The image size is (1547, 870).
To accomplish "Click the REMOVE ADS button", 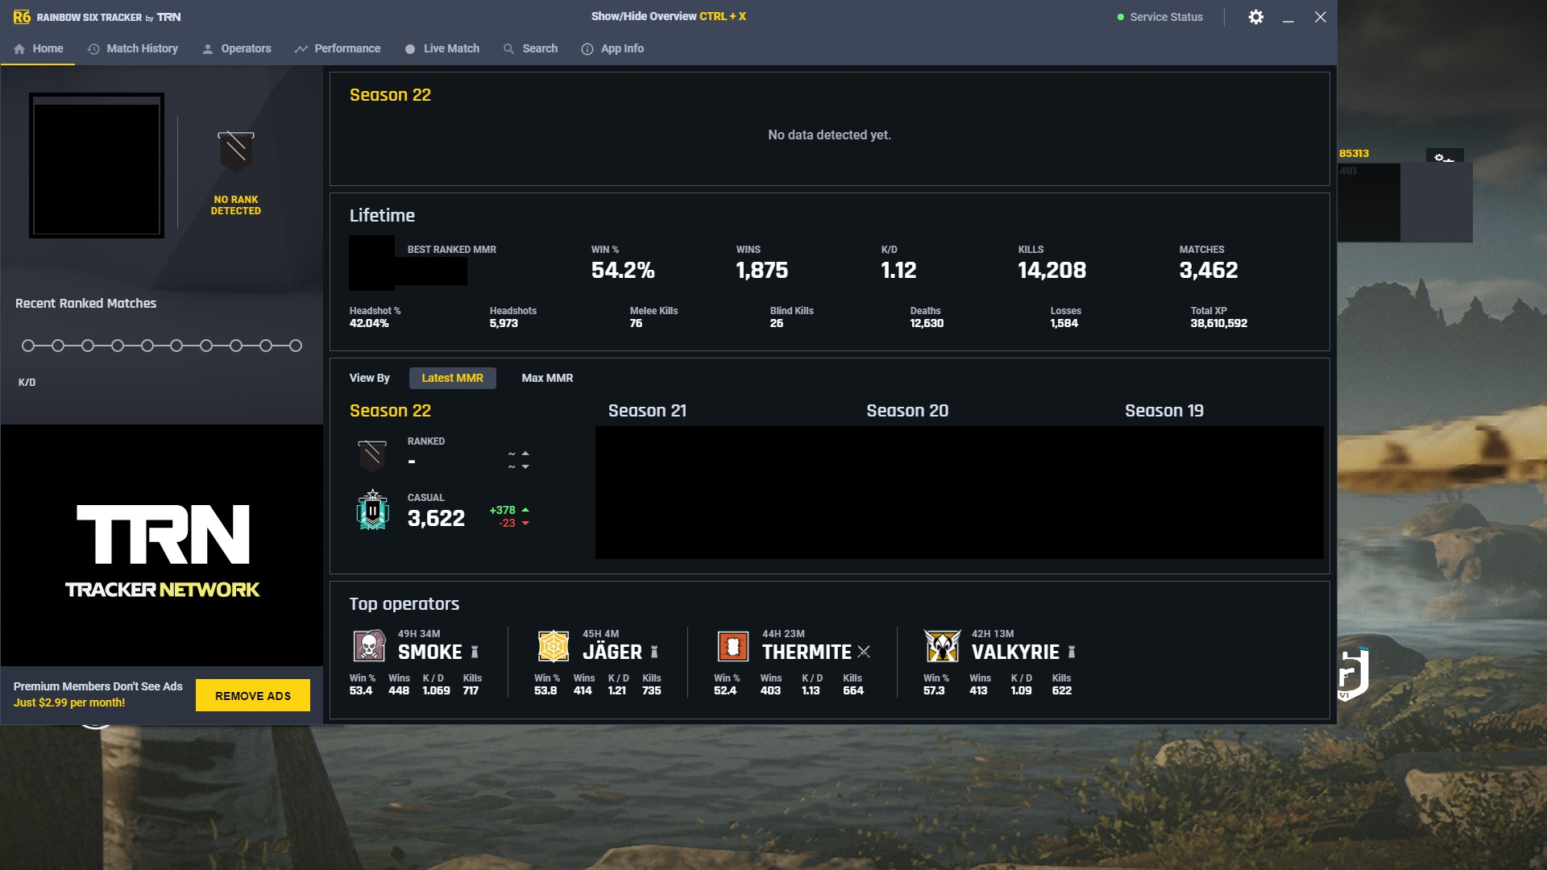I will pyautogui.click(x=252, y=694).
